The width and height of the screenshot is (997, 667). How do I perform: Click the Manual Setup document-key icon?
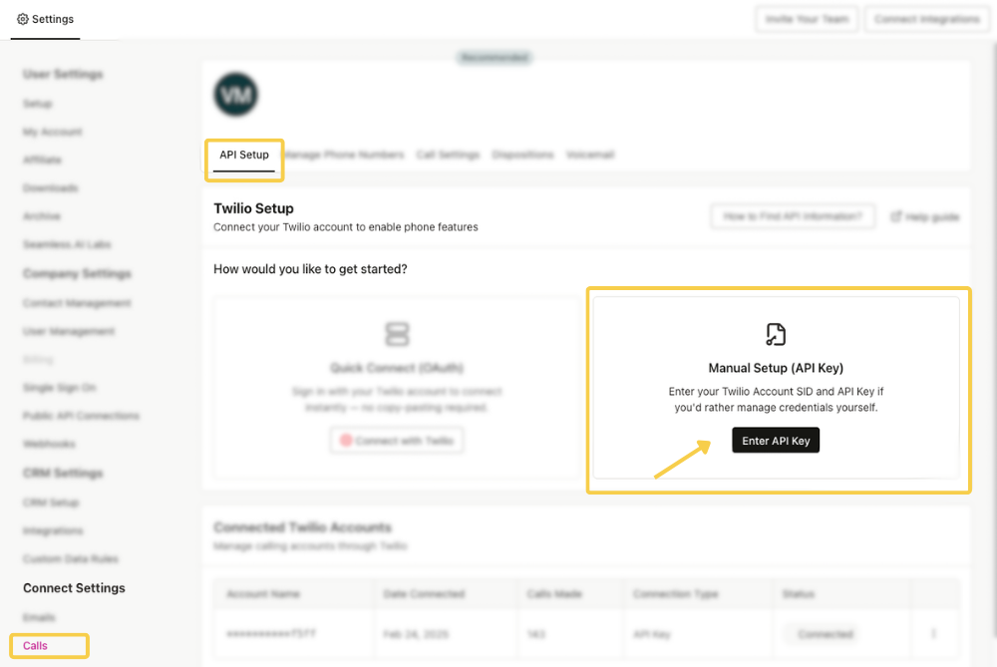pyautogui.click(x=775, y=334)
